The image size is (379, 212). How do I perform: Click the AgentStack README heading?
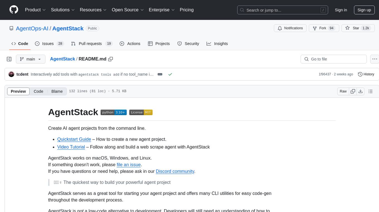(73, 112)
